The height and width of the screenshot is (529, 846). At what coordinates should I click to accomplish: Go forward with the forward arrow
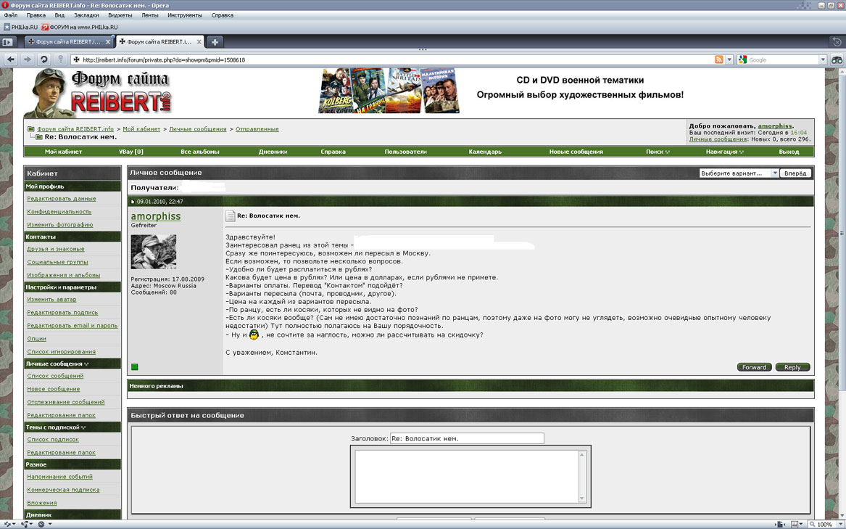click(x=27, y=60)
